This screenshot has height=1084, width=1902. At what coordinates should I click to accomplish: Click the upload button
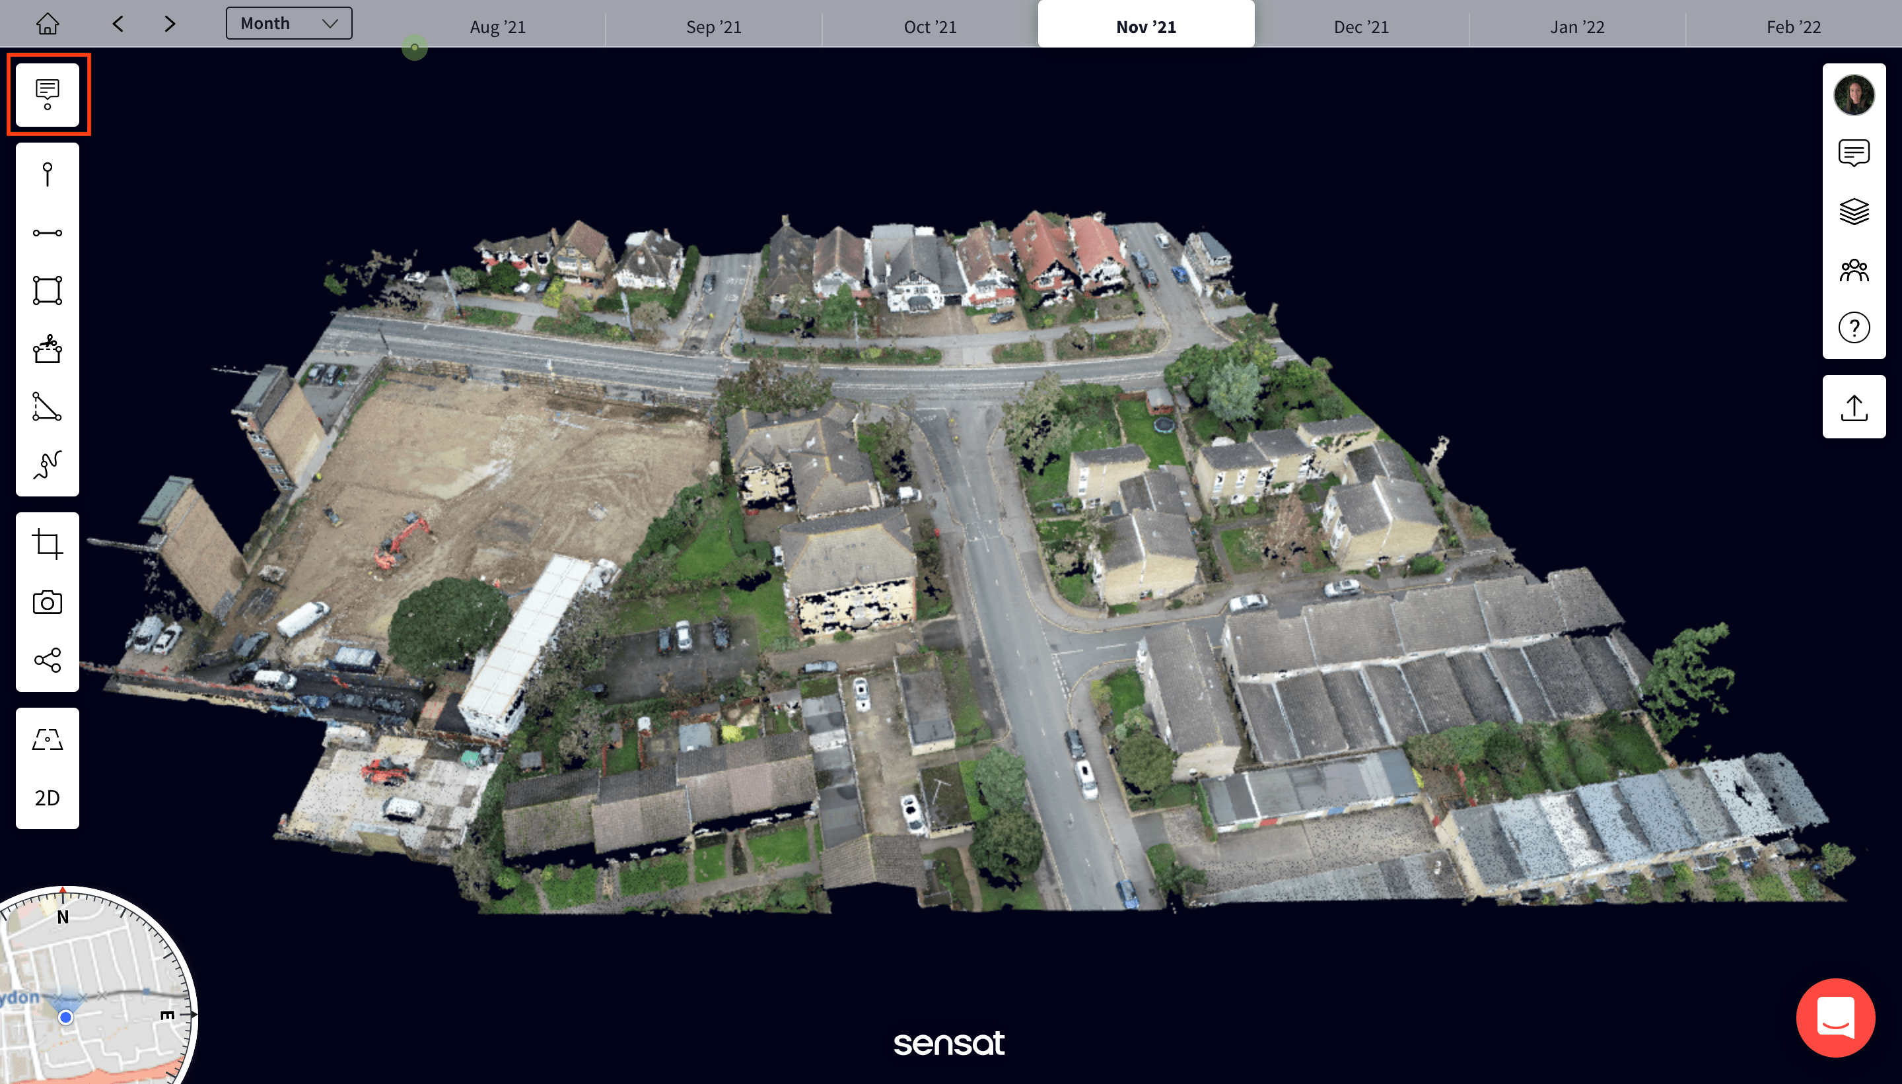(x=1854, y=407)
